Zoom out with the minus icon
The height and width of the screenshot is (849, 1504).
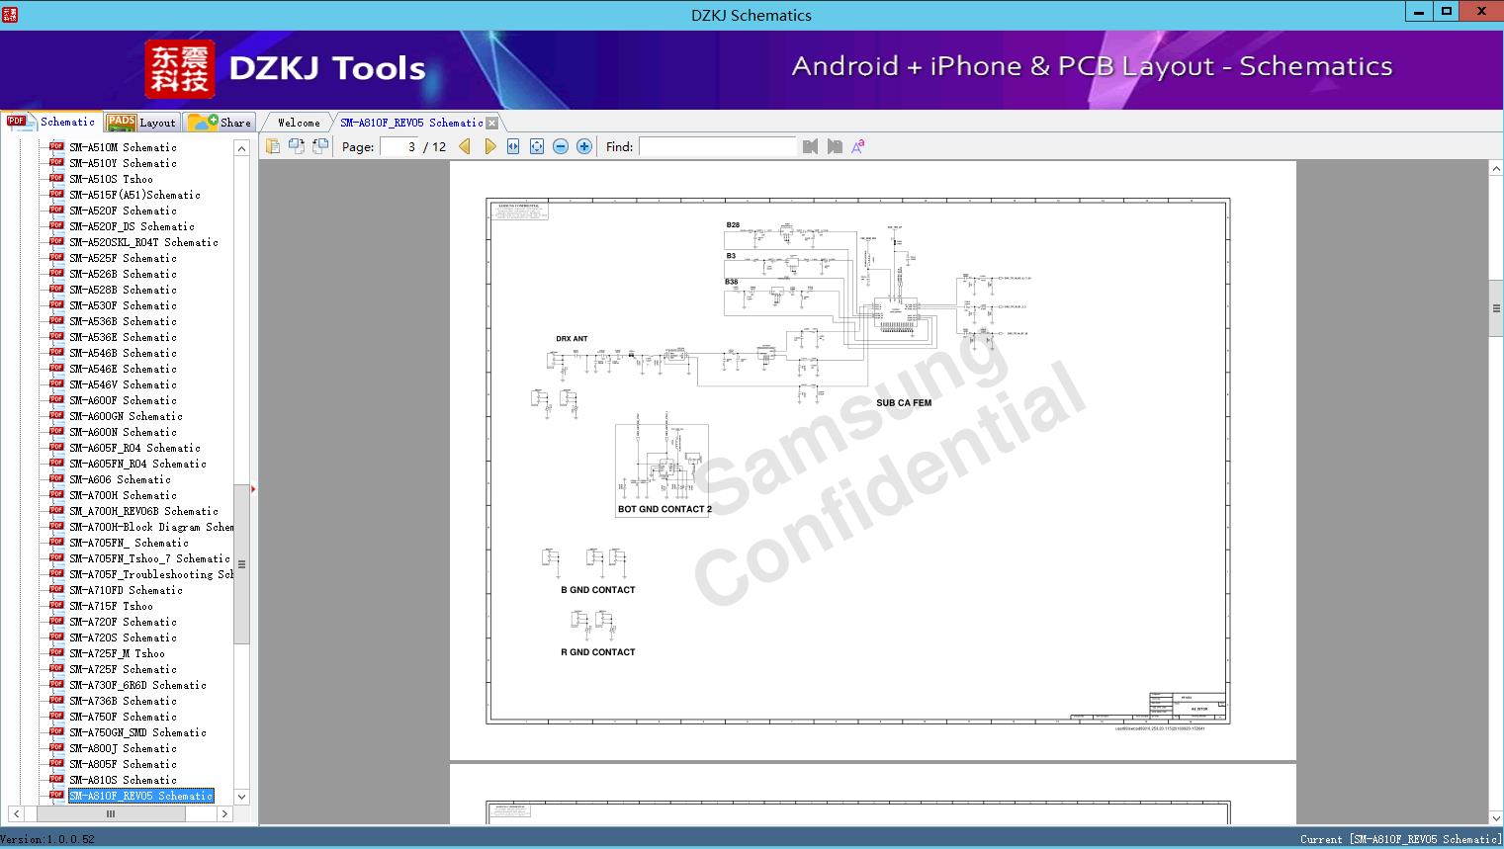coord(561,146)
